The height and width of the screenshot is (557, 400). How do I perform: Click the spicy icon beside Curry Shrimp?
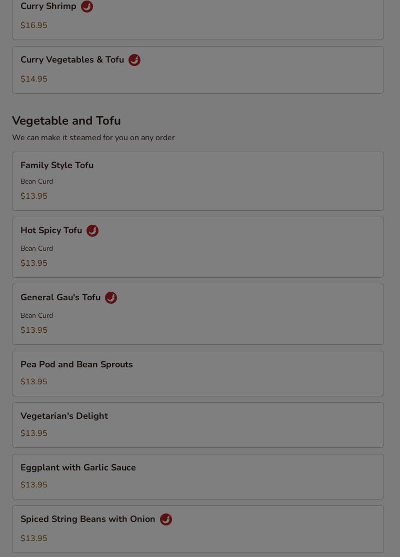click(87, 7)
